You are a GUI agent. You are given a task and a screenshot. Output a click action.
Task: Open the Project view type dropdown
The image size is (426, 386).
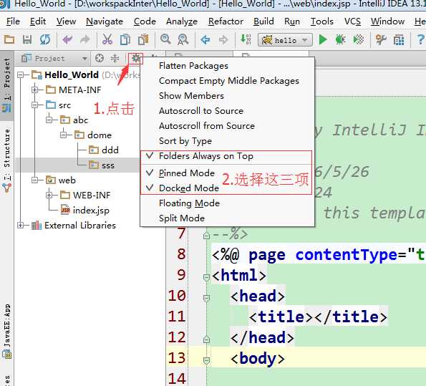click(x=54, y=58)
